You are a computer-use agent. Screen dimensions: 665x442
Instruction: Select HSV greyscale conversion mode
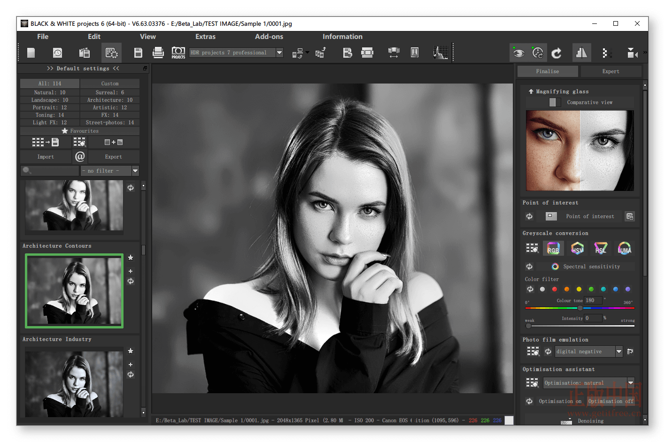point(577,249)
